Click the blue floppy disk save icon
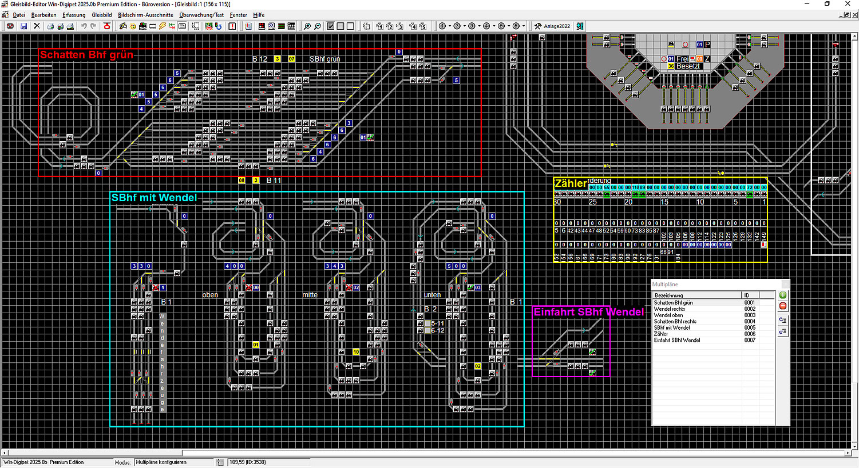Viewport: 859px width, 468px height. 23,26
